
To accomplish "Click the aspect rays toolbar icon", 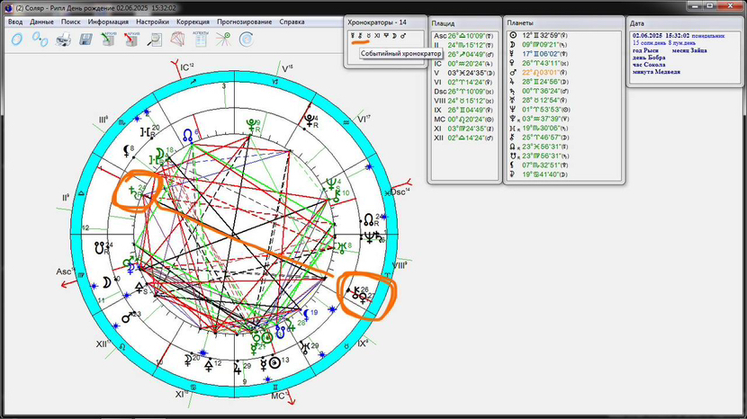I will 223,40.
